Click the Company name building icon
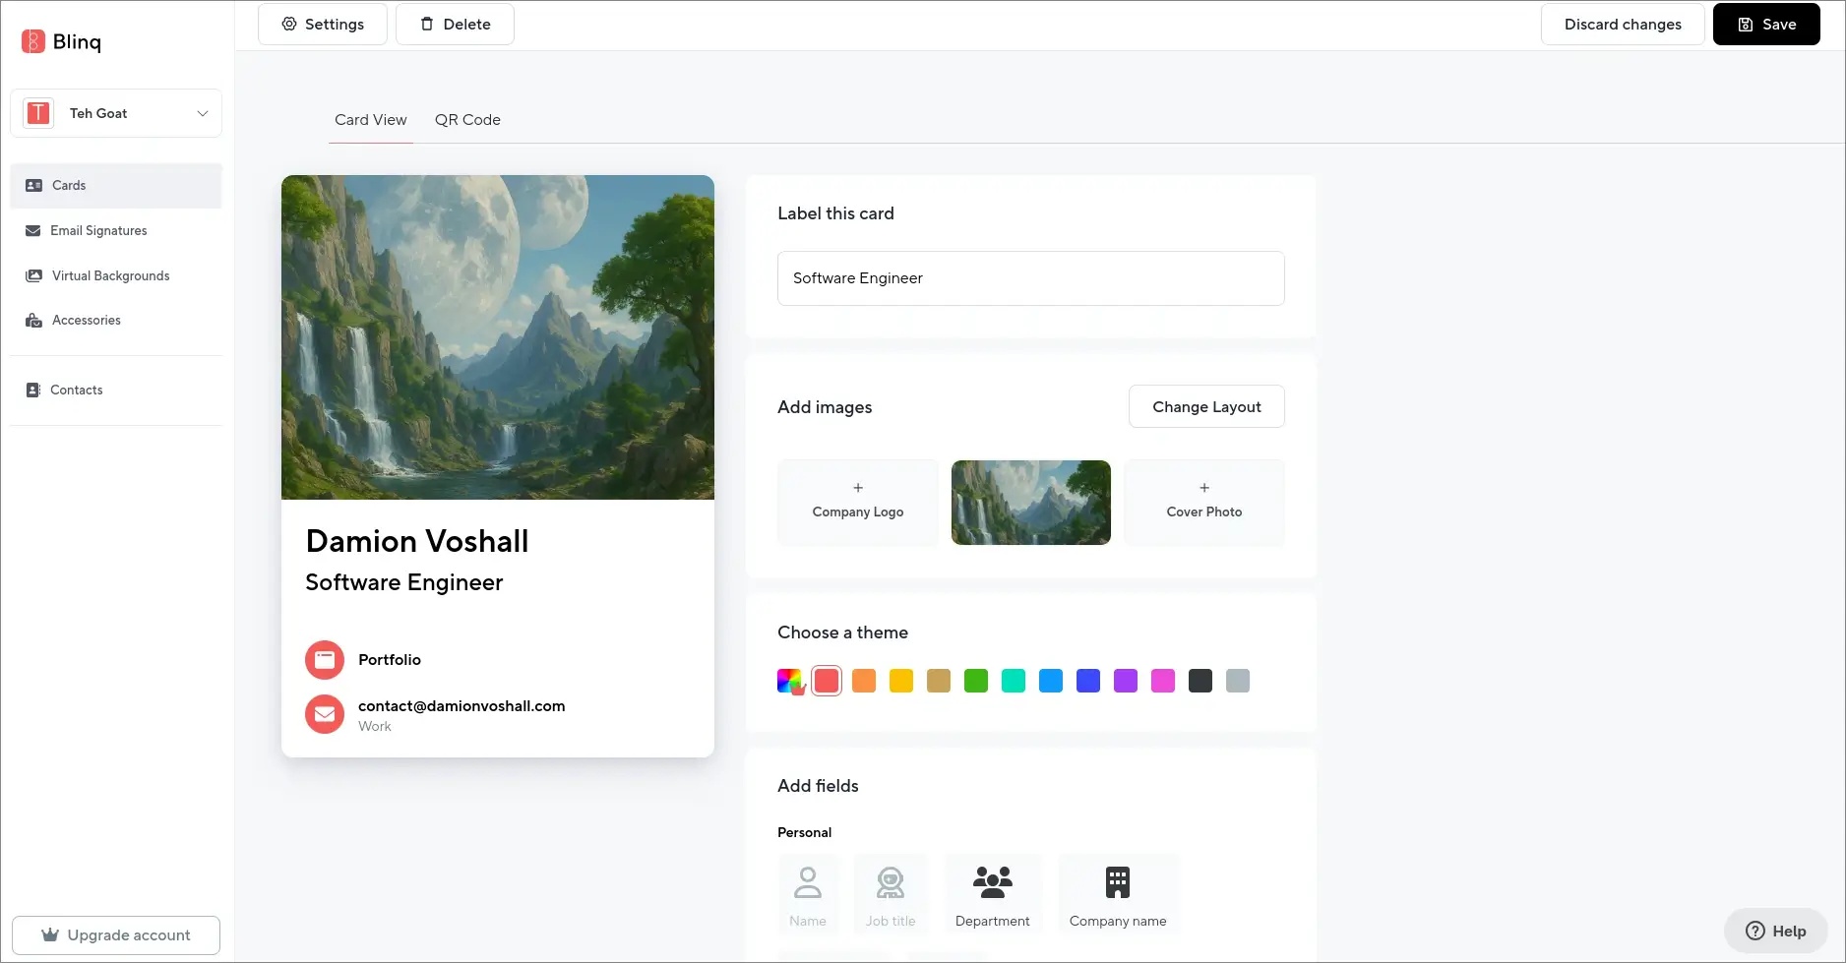The width and height of the screenshot is (1846, 963). click(x=1118, y=881)
